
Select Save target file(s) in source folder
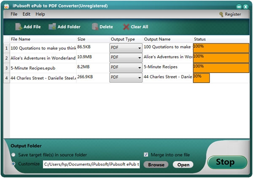pyautogui.click(x=13, y=155)
